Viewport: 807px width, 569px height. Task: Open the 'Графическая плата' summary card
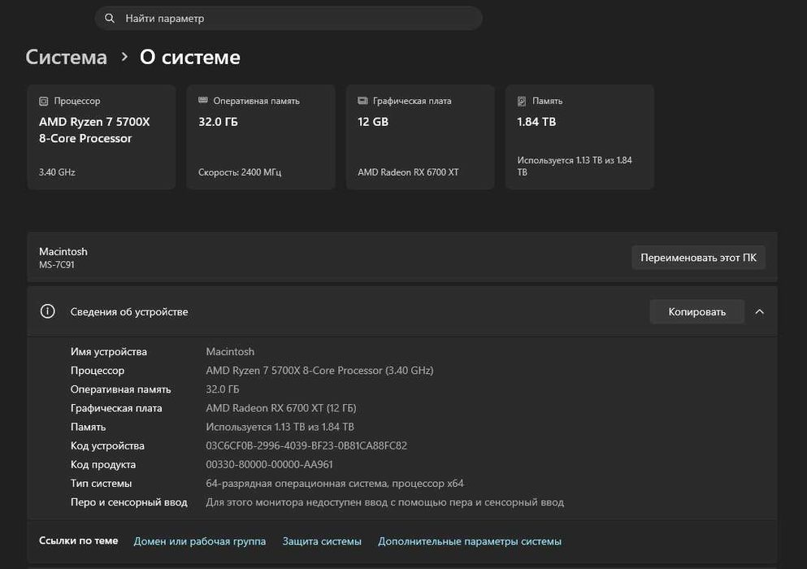pos(420,137)
